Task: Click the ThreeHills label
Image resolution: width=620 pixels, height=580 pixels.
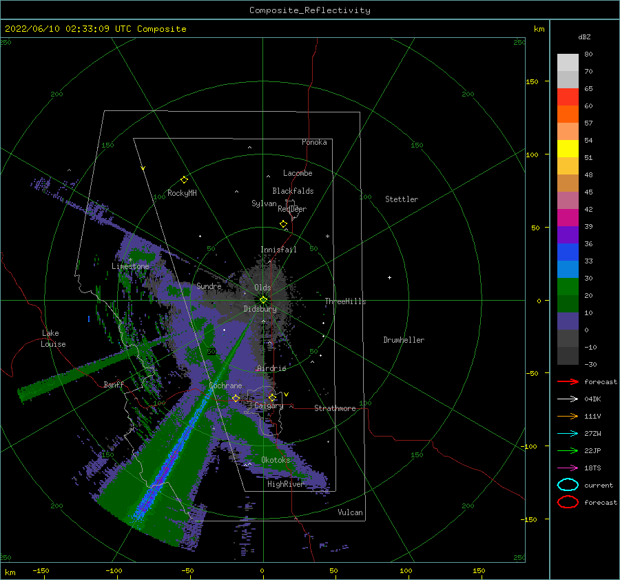Action: 346,301
